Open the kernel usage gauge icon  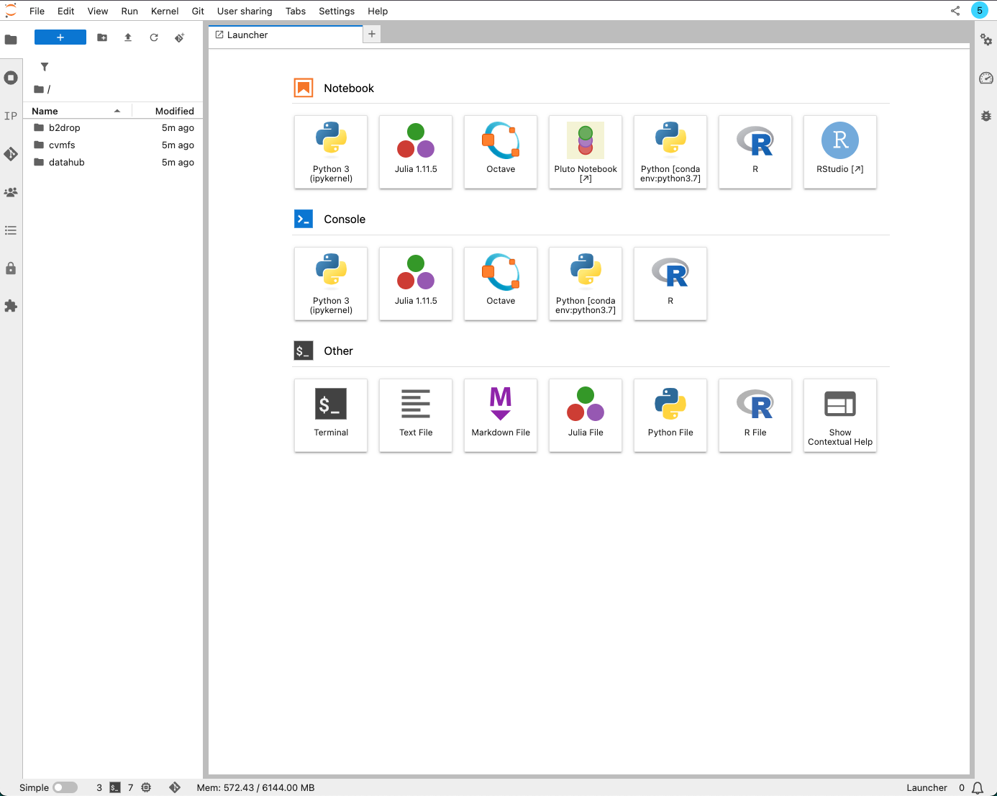(x=986, y=78)
